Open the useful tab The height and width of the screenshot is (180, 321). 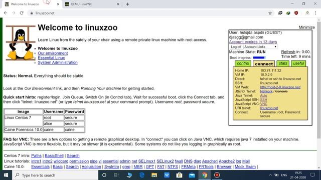click(x=298, y=63)
